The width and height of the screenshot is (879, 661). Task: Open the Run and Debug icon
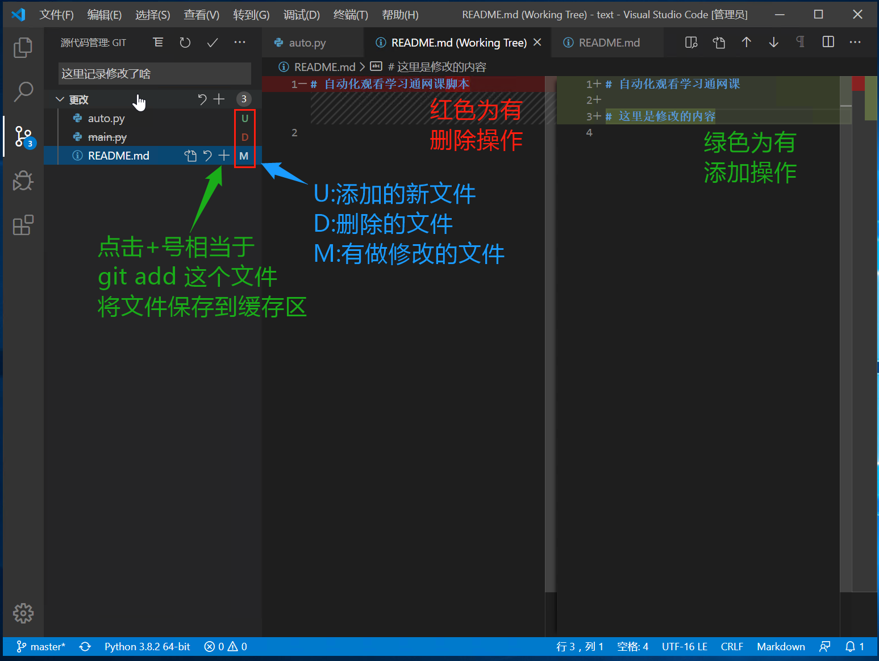[x=23, y=181]
